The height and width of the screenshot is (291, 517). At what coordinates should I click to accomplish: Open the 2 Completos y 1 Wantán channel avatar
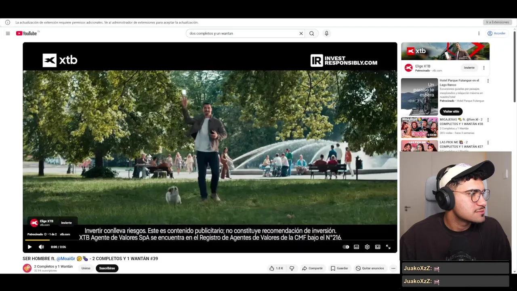coord(27,268)
